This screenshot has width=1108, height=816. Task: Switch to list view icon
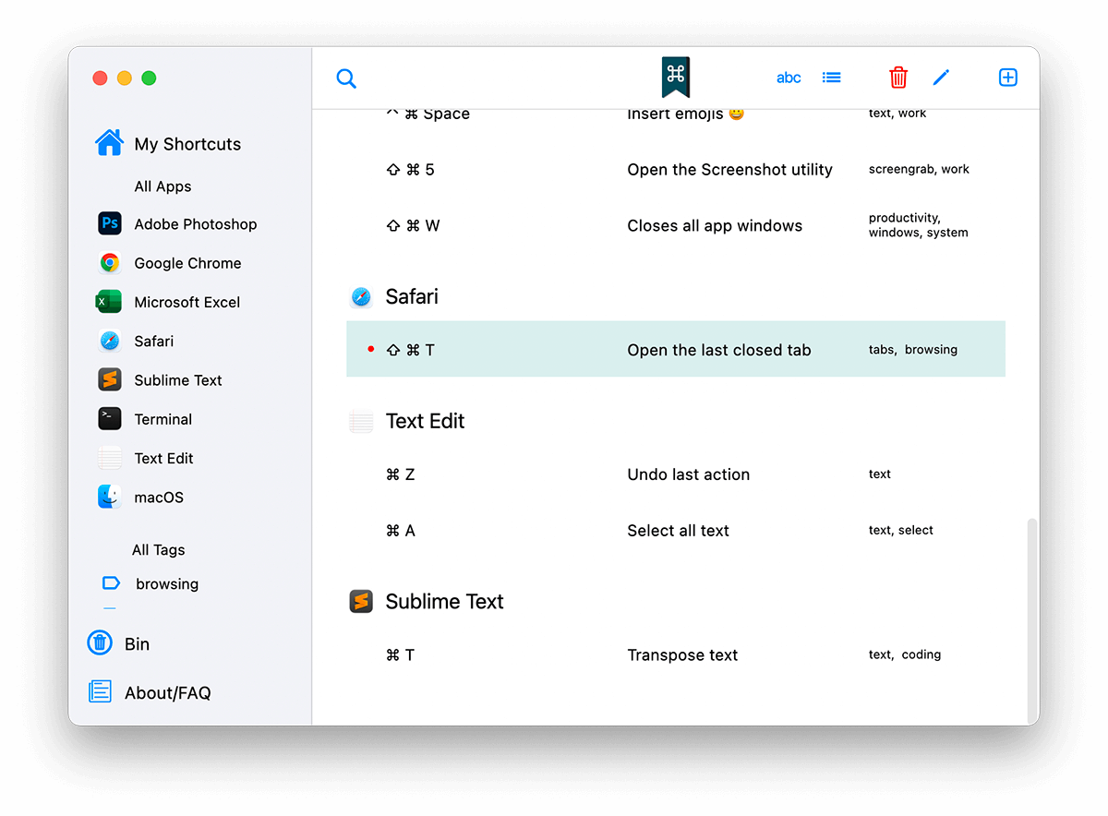click(832, 78)
